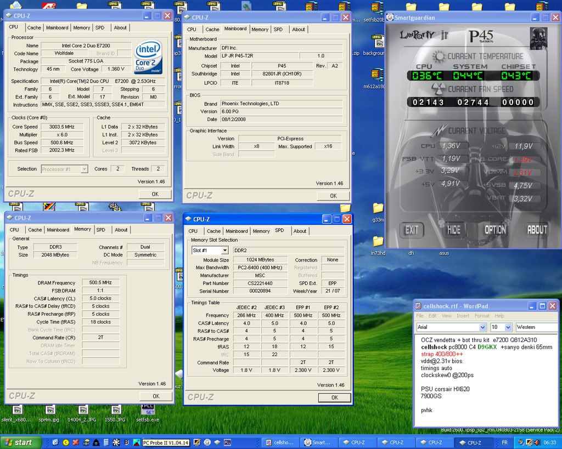Expand the Slot #1 memory slot dropdown

click(224, 251)
